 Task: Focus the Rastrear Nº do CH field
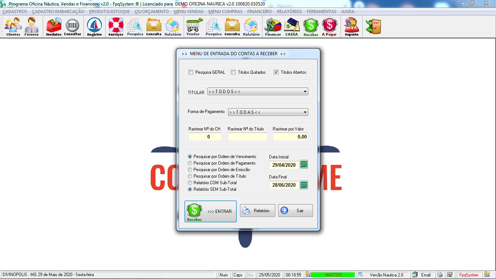[205, 137]
